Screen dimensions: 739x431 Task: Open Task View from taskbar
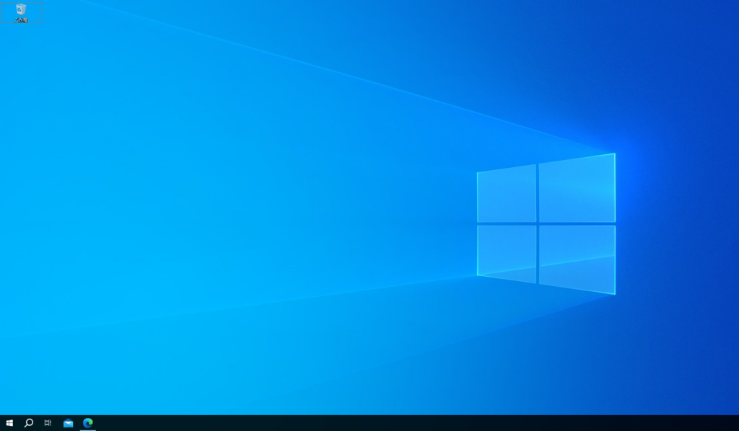click(x=48, y=423)
